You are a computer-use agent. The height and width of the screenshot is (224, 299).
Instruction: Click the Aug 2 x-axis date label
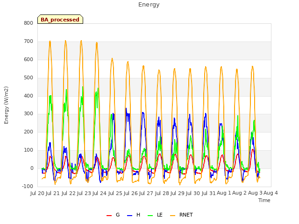tap(240, 193)
